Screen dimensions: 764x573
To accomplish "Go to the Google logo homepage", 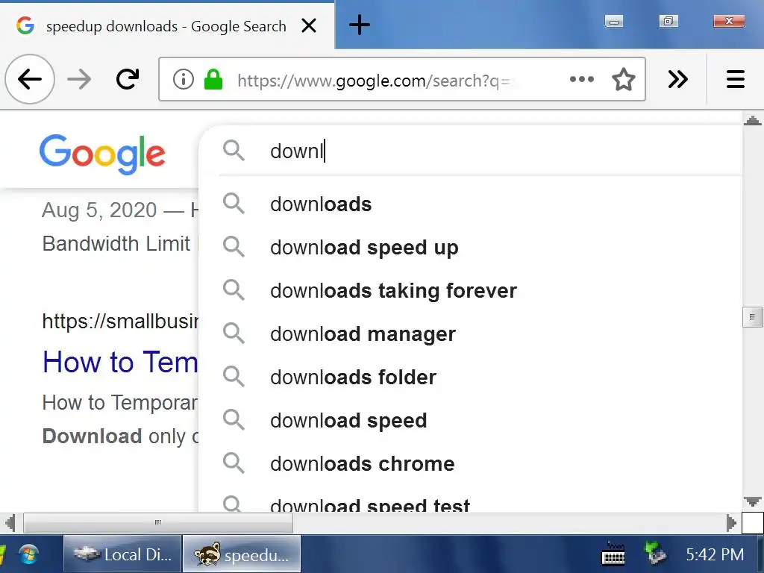I will tap(102, 154).
